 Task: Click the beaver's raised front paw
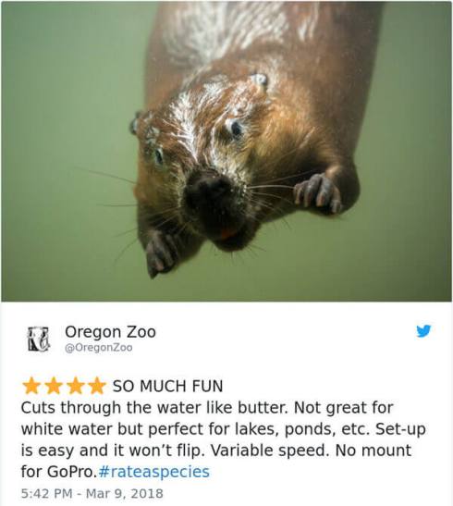click(x=318, y=193)
